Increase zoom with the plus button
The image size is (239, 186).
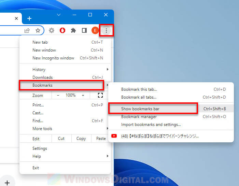(x=83, y=95)
